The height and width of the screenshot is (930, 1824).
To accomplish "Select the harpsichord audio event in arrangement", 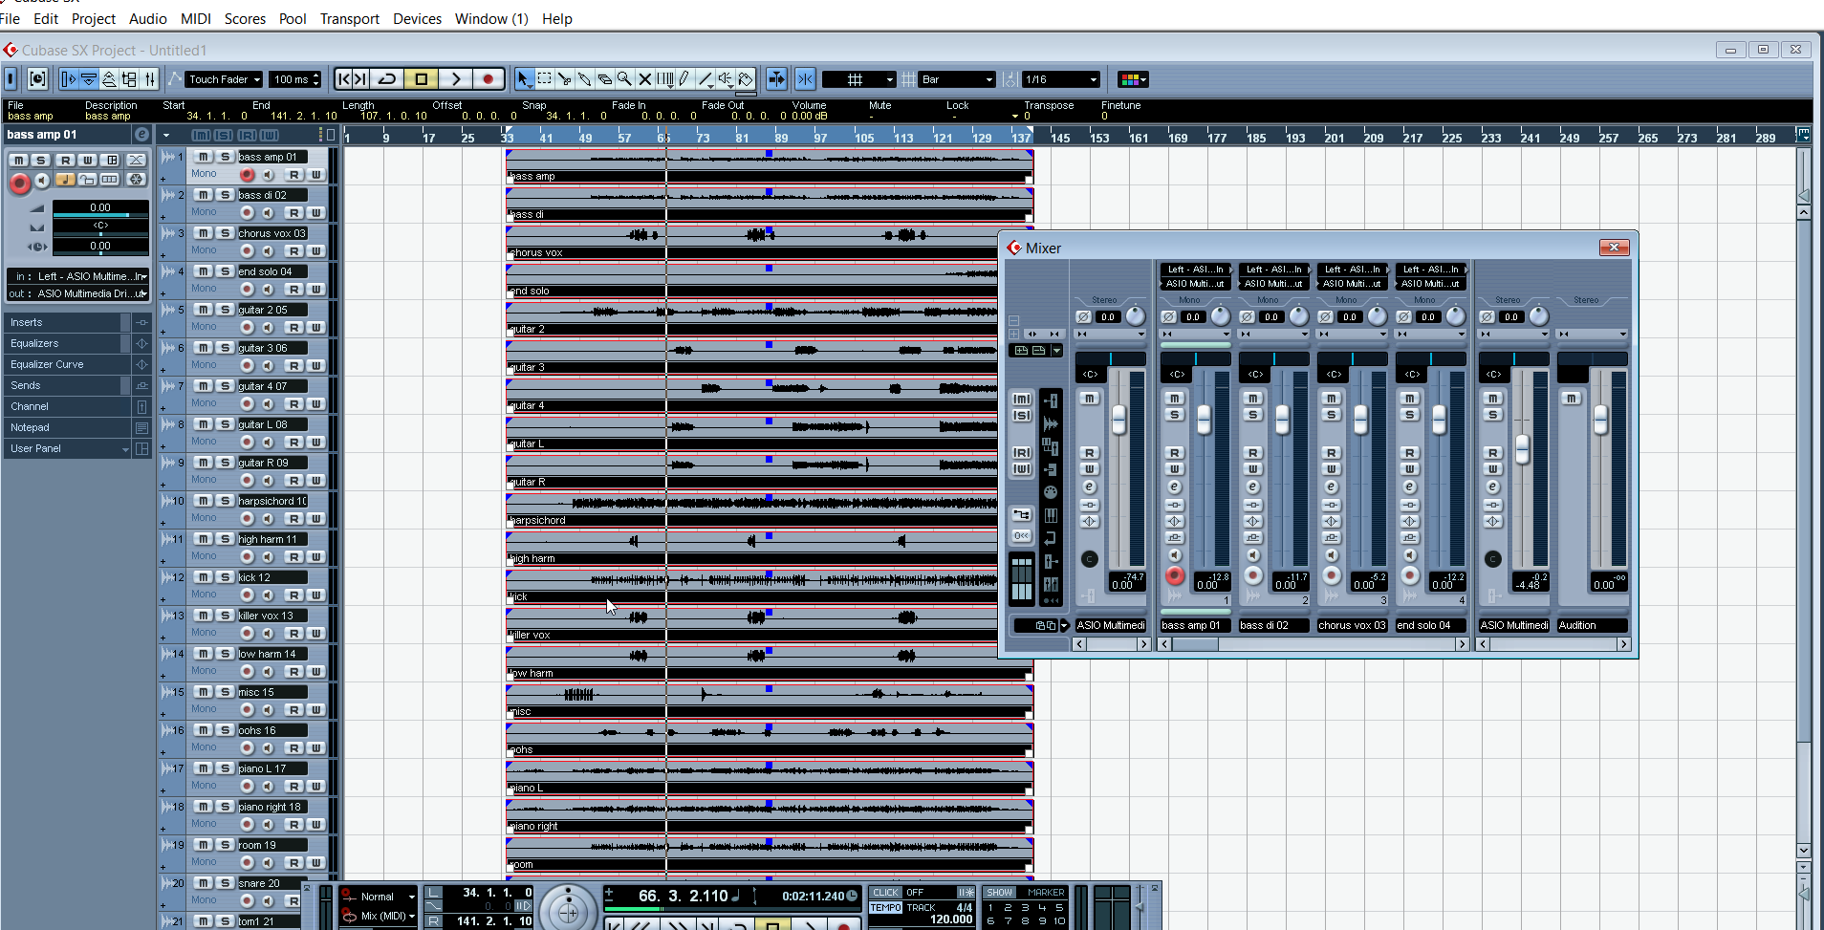I will tap(770, 510).
